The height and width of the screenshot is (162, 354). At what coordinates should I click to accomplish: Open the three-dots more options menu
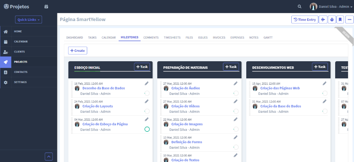[349, 20]
